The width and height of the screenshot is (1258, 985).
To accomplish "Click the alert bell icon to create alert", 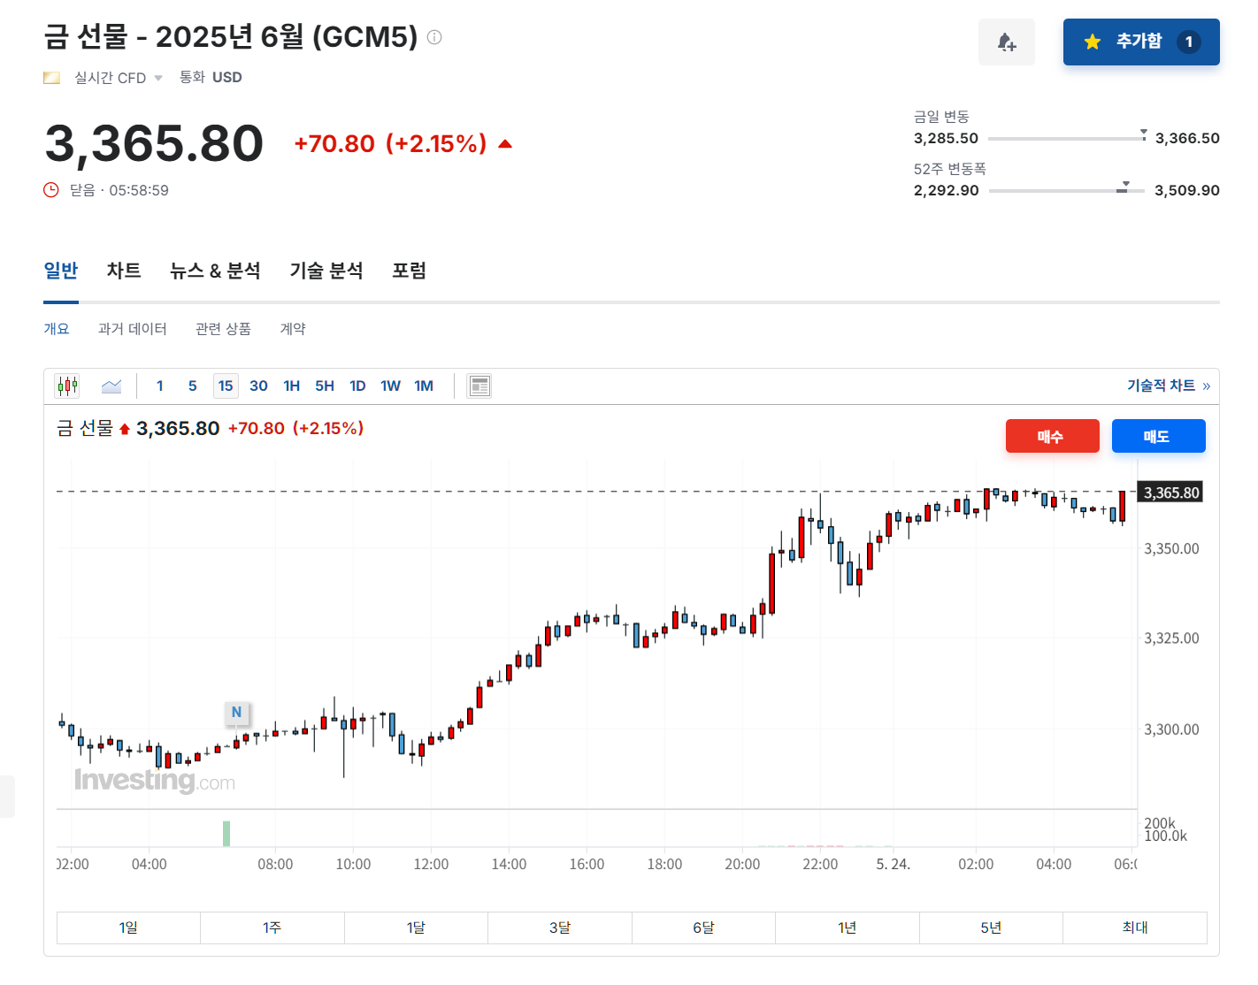I will point(1006,42).
